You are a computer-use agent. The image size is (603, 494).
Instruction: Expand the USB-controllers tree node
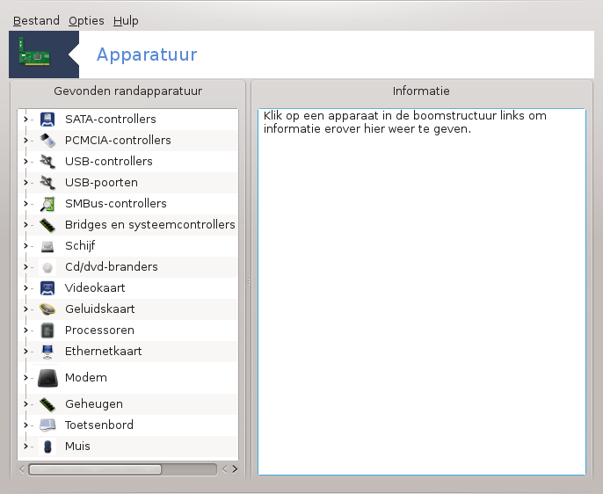[25, 162]
